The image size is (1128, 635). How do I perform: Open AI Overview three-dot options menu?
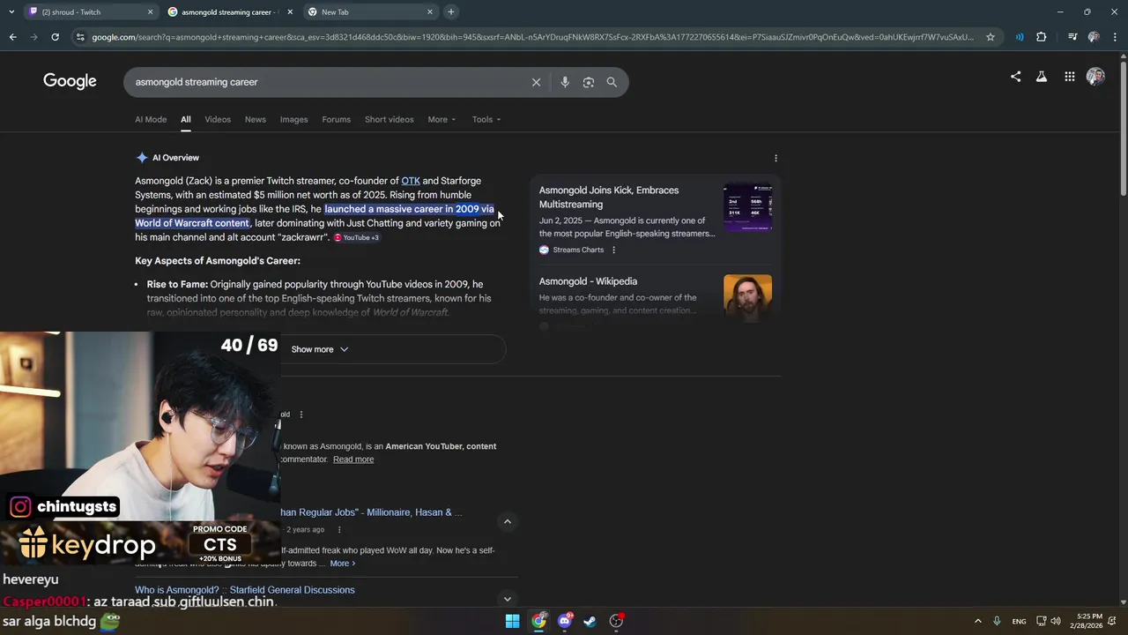(x=775, y=158)
